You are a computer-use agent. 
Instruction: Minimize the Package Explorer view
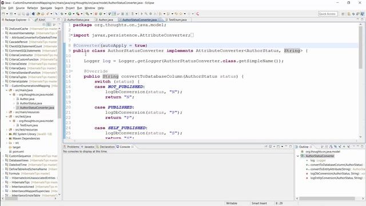pyautogui.click(x=54, y=19)
